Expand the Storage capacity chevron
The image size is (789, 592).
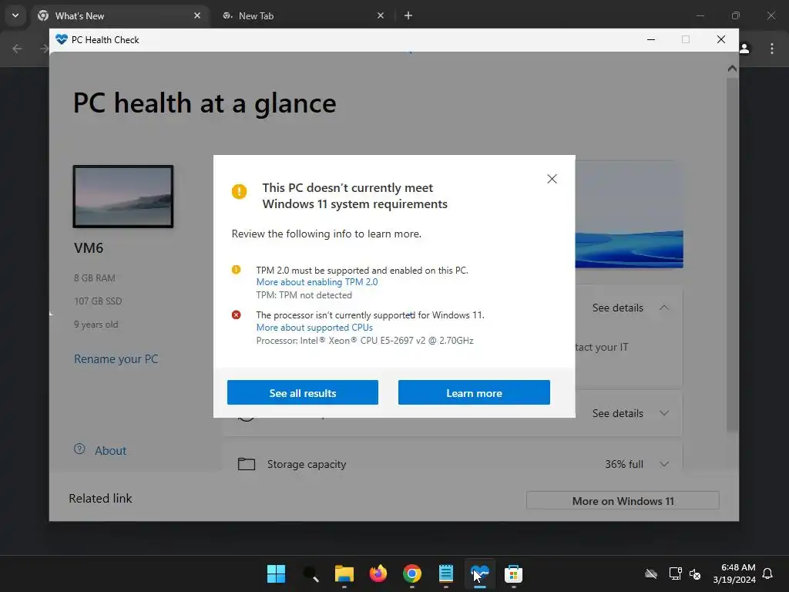(x=664, y=464)
